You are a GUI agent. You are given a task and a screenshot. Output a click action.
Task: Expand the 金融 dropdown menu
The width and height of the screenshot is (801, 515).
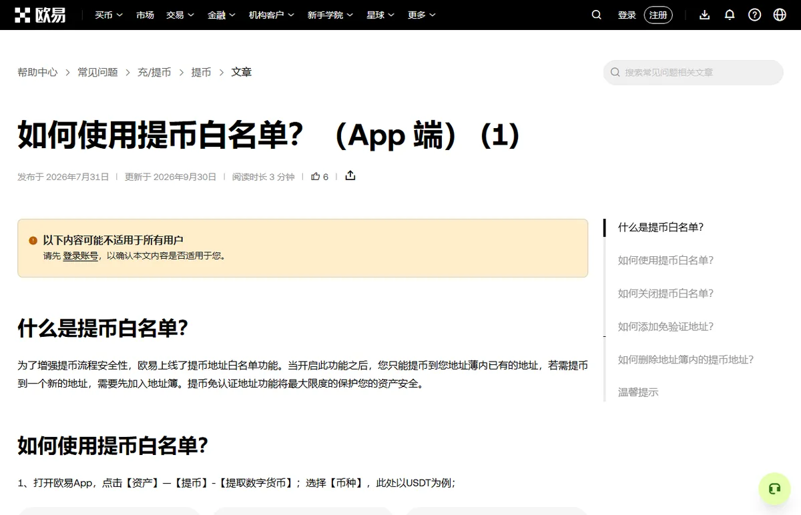coord(221,15)
